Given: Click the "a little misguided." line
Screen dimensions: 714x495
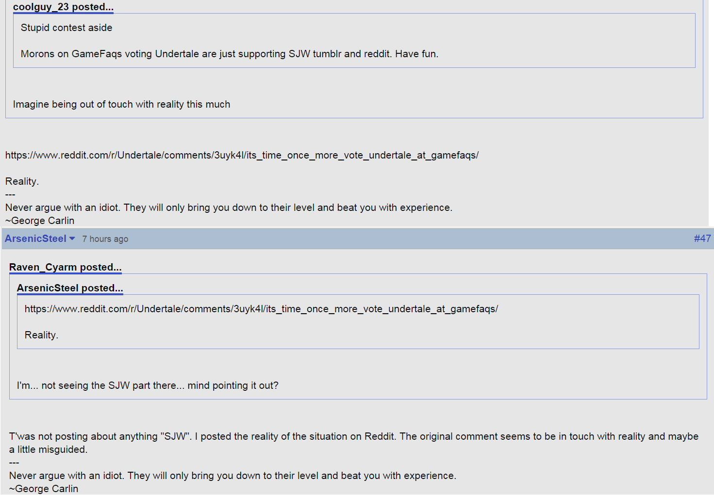Looking at the screenshot, I should (x=48, y=449).
